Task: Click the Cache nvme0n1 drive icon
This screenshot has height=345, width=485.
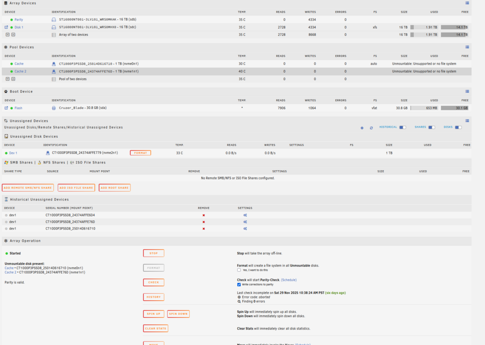Action: (54, 64)
